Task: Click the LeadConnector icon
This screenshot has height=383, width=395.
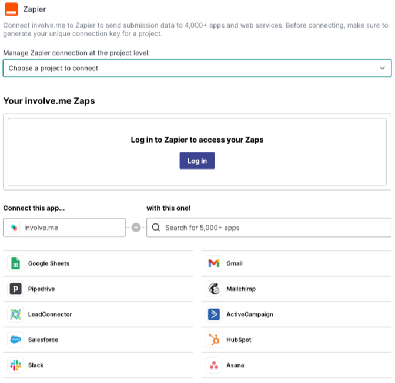Action: (x=16, y=314)
